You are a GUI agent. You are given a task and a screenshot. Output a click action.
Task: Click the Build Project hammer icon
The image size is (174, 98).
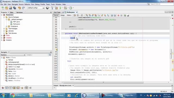[52, 8]
